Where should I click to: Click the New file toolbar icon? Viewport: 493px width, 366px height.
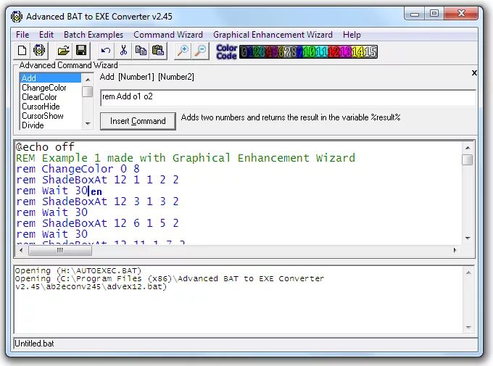click(x=22, y=51)
